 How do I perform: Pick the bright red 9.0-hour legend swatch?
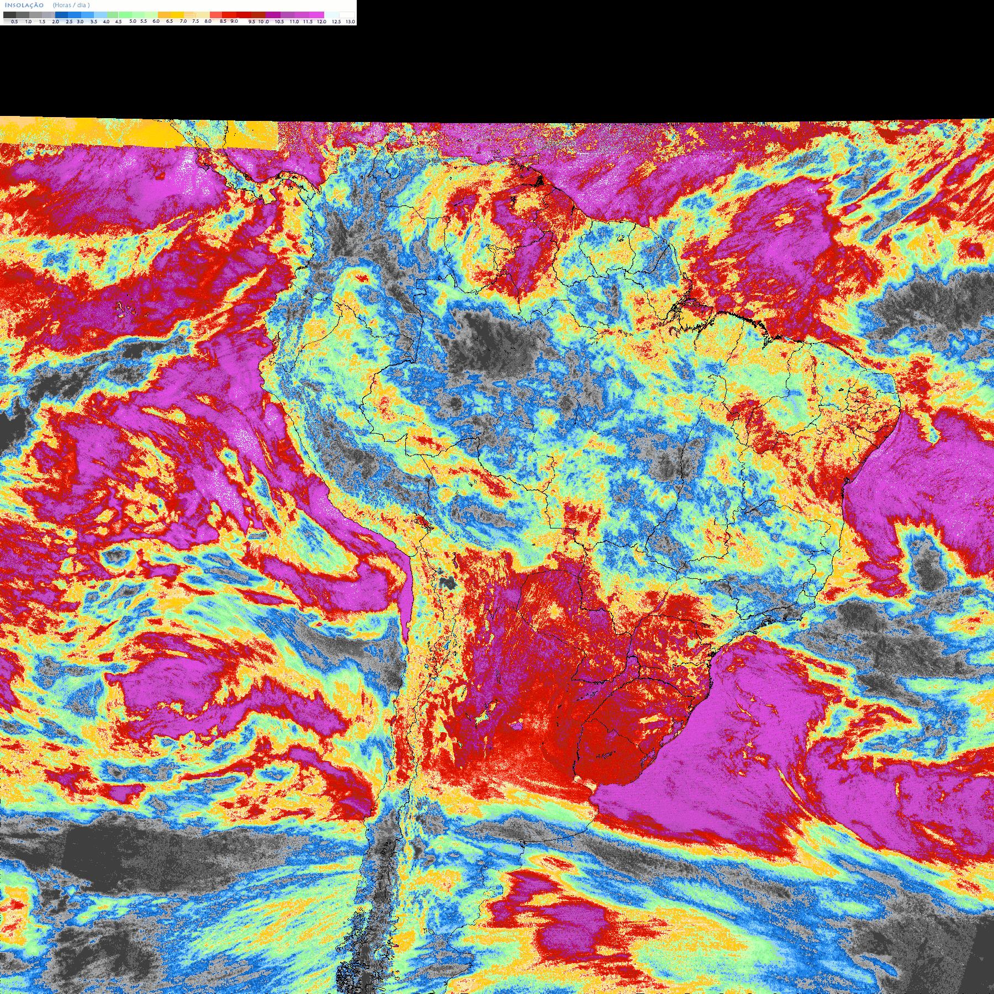pos(229,15)
